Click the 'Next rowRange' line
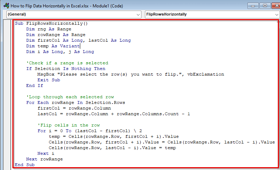Screen dimensions: 280x170 point(45,159)
